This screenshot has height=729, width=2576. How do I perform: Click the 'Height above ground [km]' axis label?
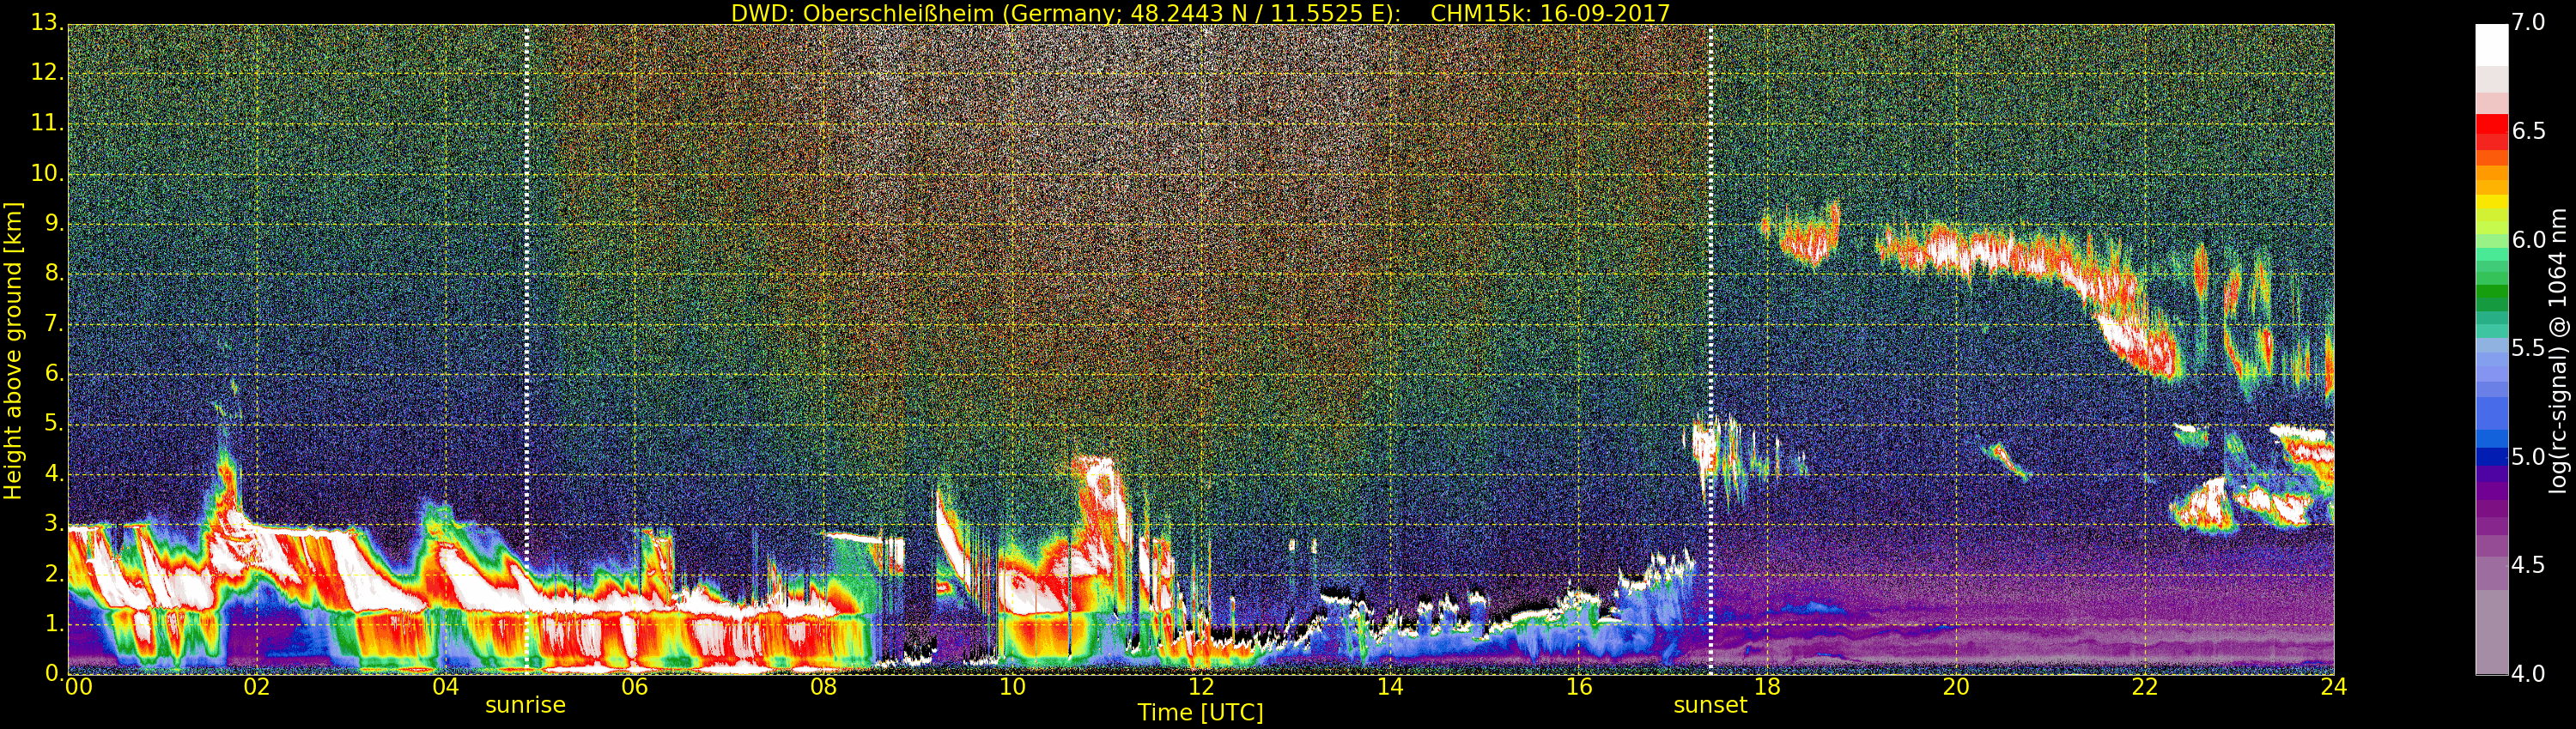click(13, 351)
